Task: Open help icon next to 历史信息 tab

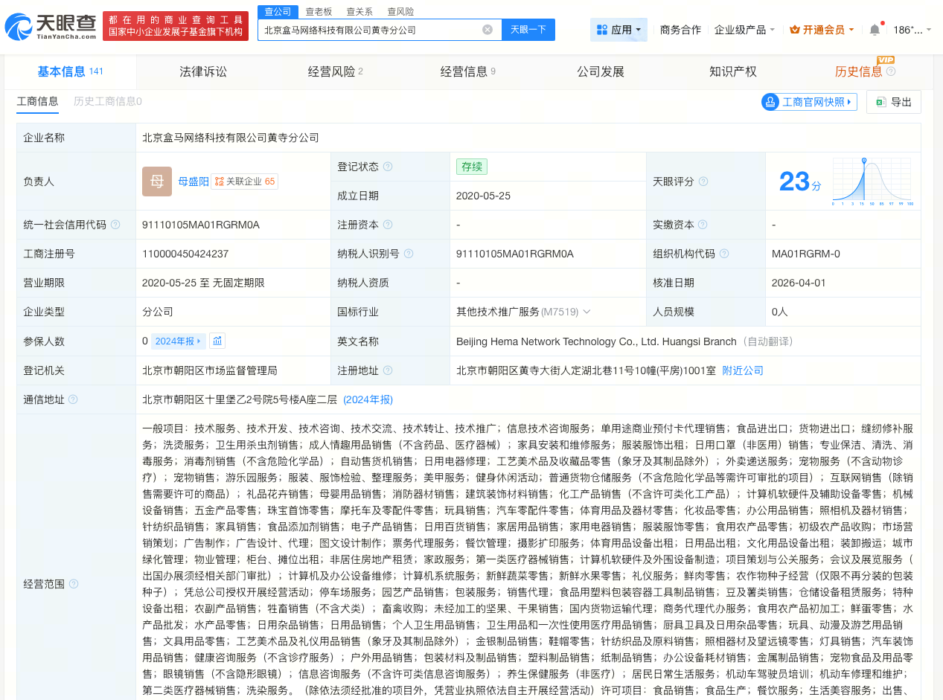Action: (891, 71)
